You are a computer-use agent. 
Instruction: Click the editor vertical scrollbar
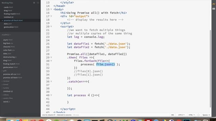click(210, 69)
